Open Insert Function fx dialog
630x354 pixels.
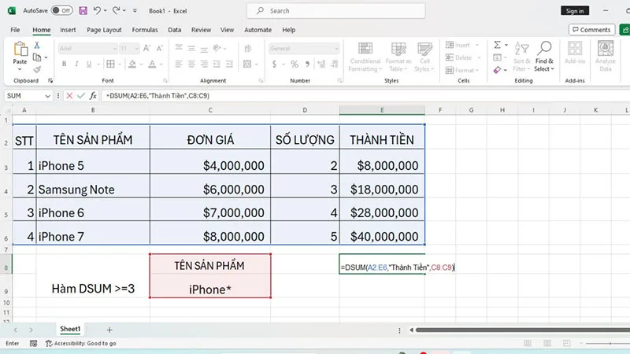(x=93, y=95)
